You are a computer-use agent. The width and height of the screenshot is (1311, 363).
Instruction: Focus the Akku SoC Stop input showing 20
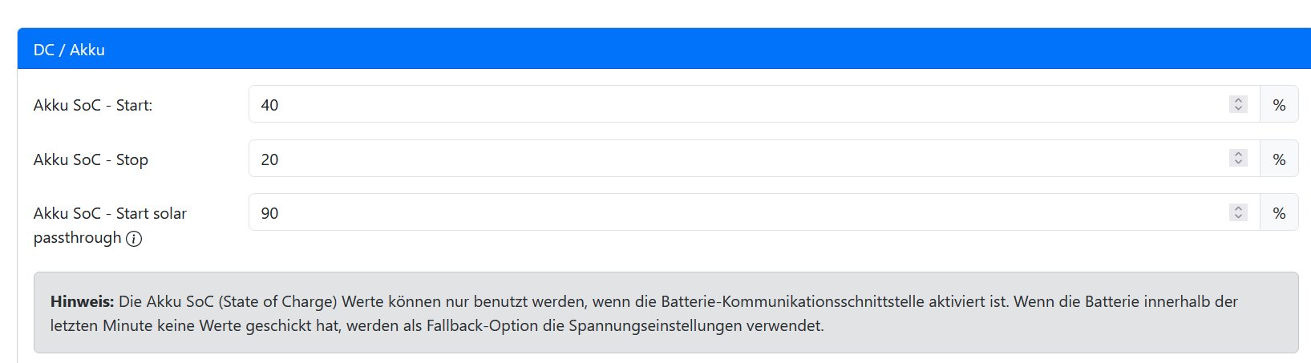755,159
